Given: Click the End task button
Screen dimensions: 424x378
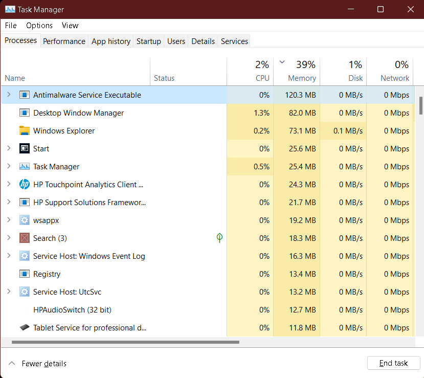Looking at the screenshot, I should tap(393, 363).
